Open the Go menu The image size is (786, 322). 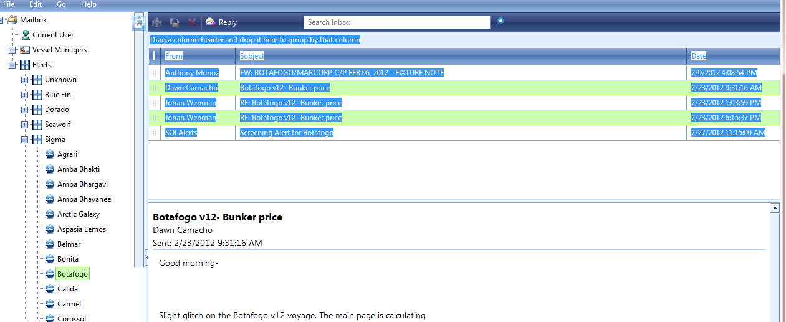[62, 4]
